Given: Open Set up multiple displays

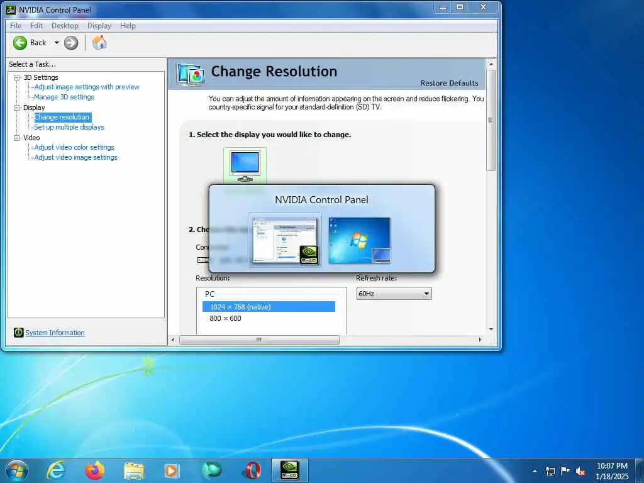Looking at the screenshot, I should [x=69, y=127].
